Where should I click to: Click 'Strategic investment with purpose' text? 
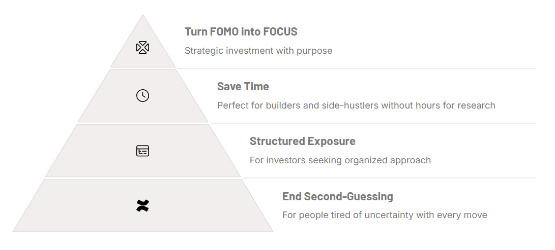(x=258, y=50)
